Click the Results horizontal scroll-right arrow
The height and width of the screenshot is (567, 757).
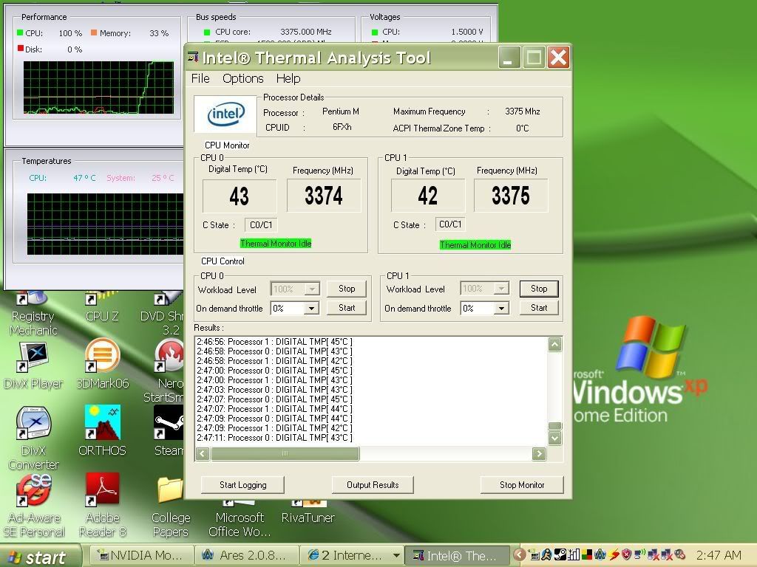coord(539,454)
